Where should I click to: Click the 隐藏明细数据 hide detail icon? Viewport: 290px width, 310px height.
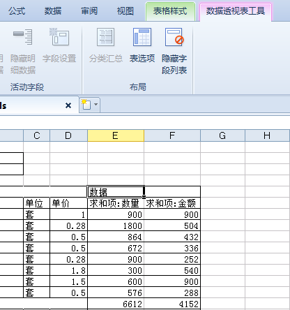point(22,37)
